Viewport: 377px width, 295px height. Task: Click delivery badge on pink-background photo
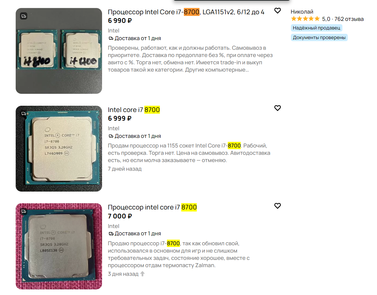24,211
